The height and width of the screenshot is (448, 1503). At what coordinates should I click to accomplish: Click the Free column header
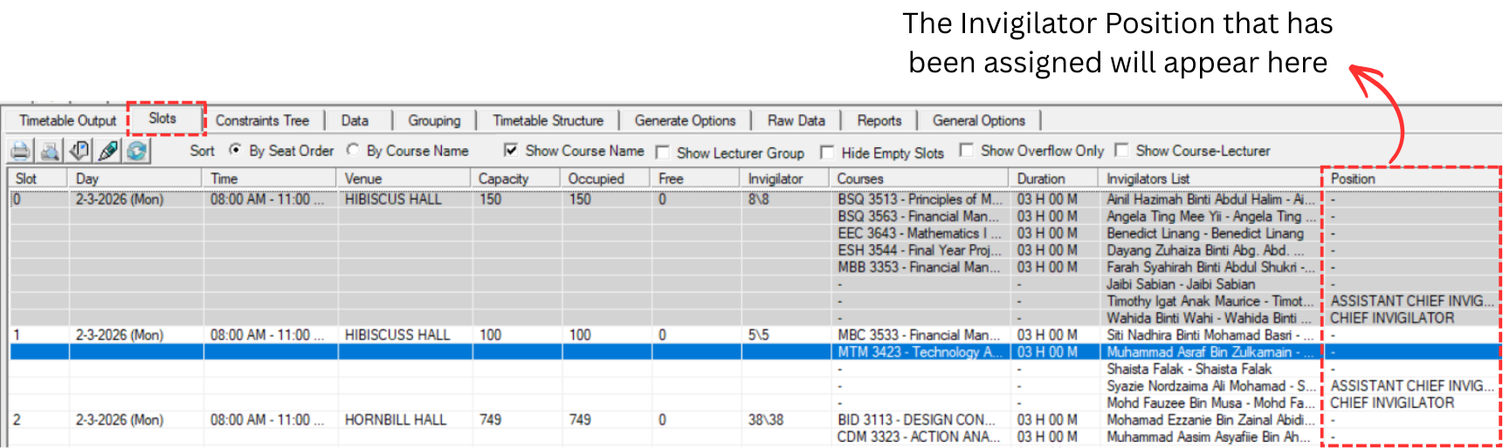click(x=696, y=178)
